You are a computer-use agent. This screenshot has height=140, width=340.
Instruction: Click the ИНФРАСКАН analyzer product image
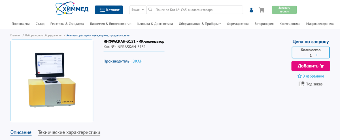point(52,81)
